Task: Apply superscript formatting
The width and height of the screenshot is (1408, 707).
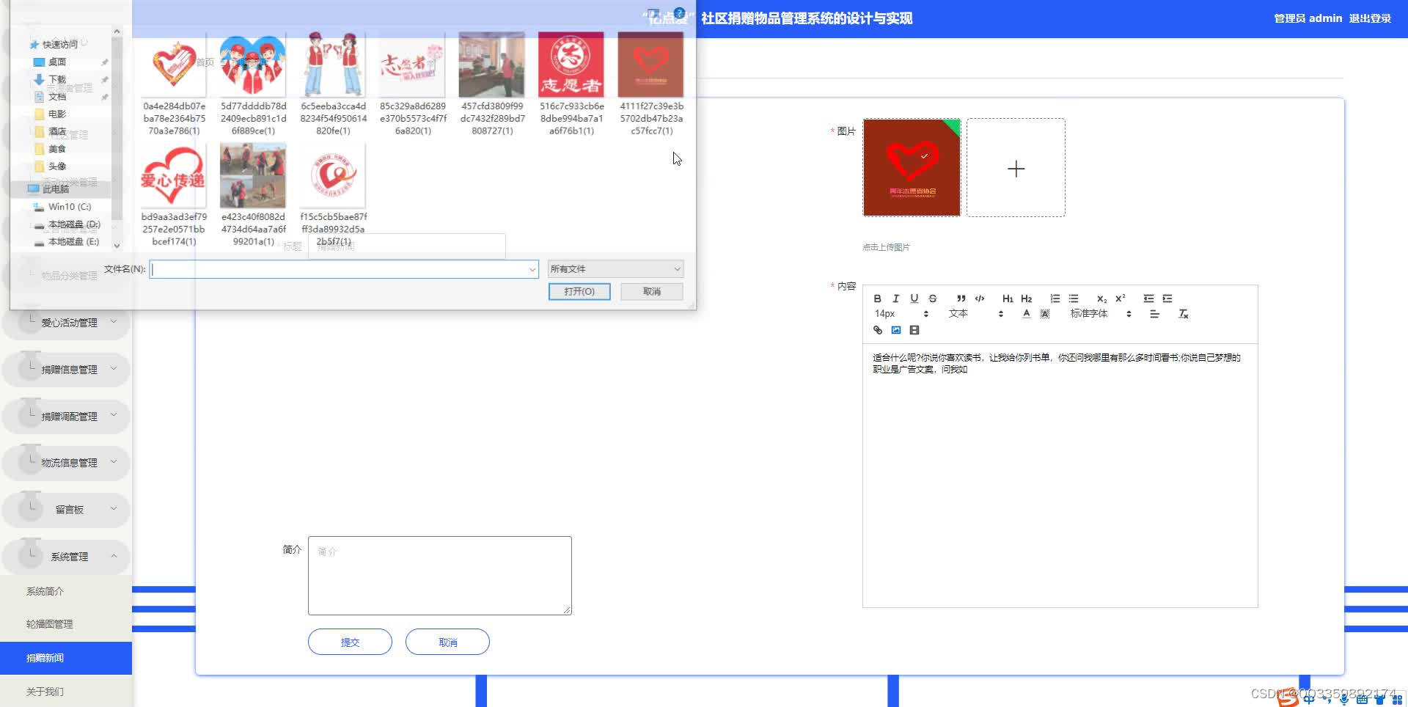Action: coord(1121,298)
